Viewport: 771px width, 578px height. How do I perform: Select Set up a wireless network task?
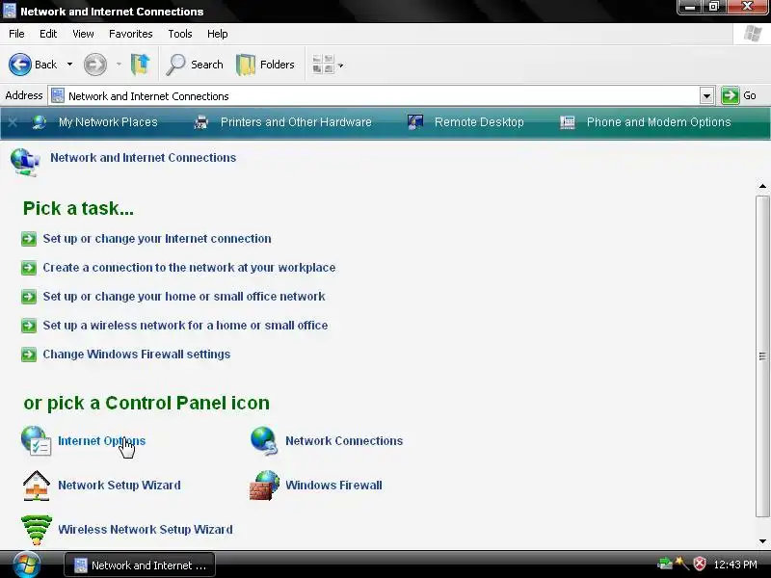185,326
